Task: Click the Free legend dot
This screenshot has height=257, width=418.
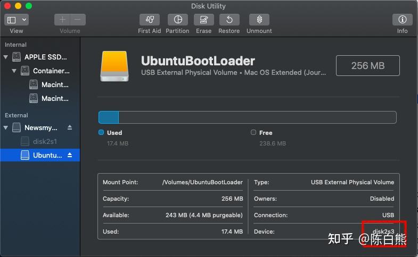Action: 253,132
